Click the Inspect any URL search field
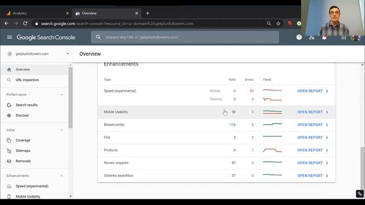This screenshot has height=205, width=365. coord(185,37)
